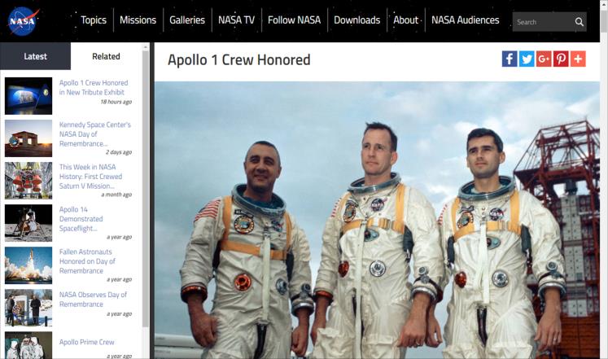
Task: Click into the Search input field
Action: coord(541,22)
